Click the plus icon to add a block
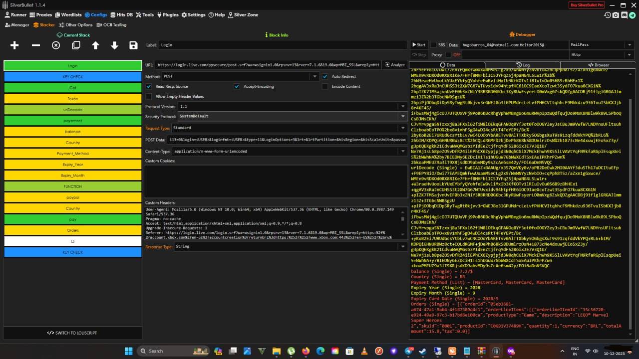 tap(14, 45)
